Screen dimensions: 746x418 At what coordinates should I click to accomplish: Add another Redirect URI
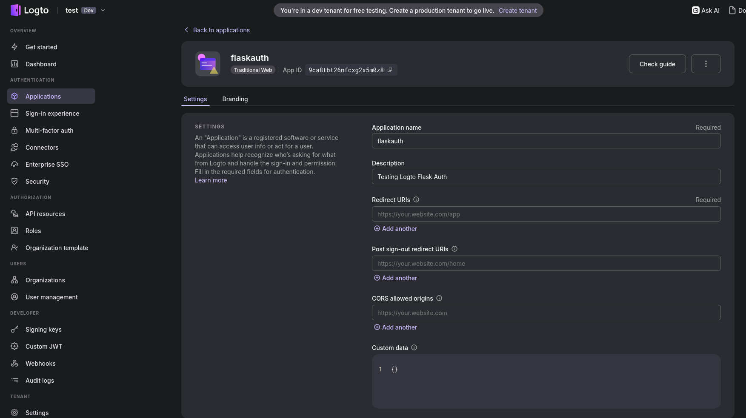(x=395, y=229)
